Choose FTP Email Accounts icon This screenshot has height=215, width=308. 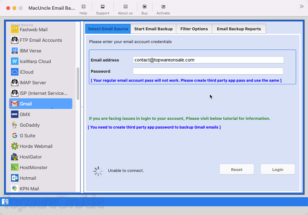click(14, 40)
